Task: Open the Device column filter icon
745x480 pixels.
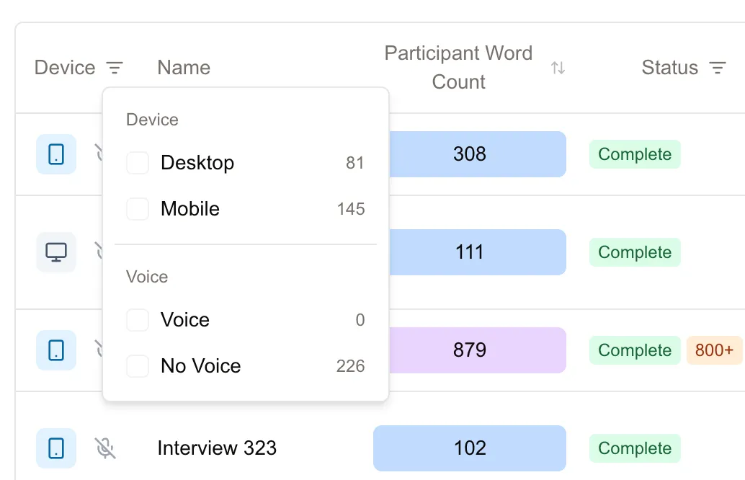Action: click(115, 68)
